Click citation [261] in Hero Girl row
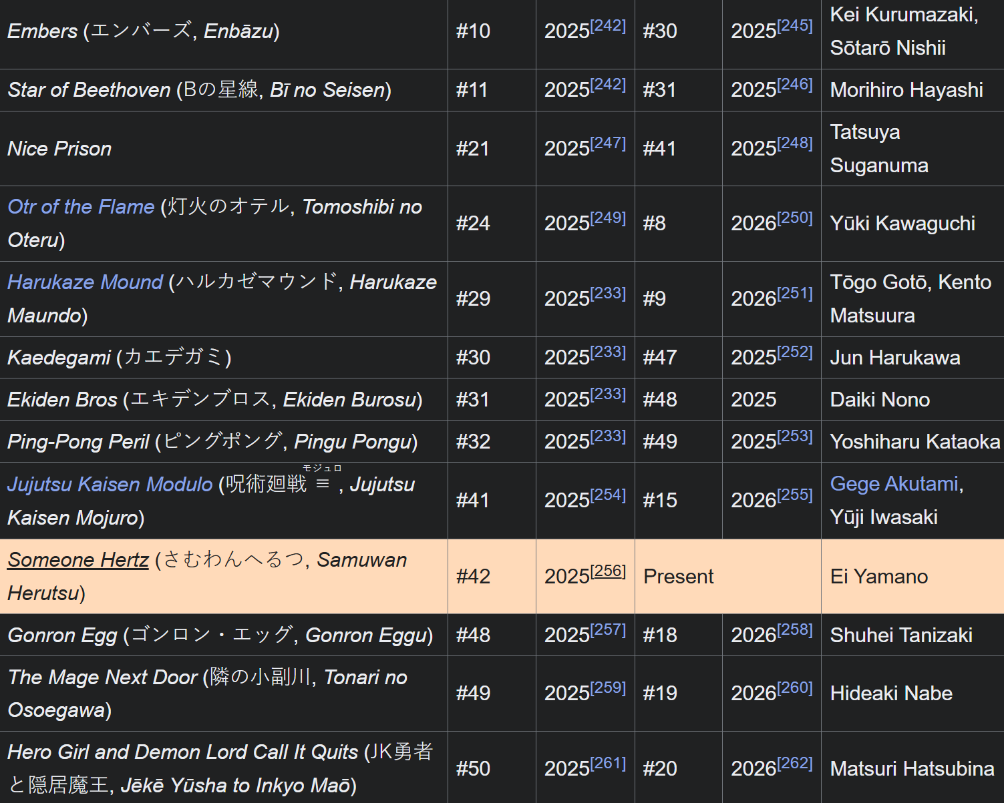 [608, 764]
